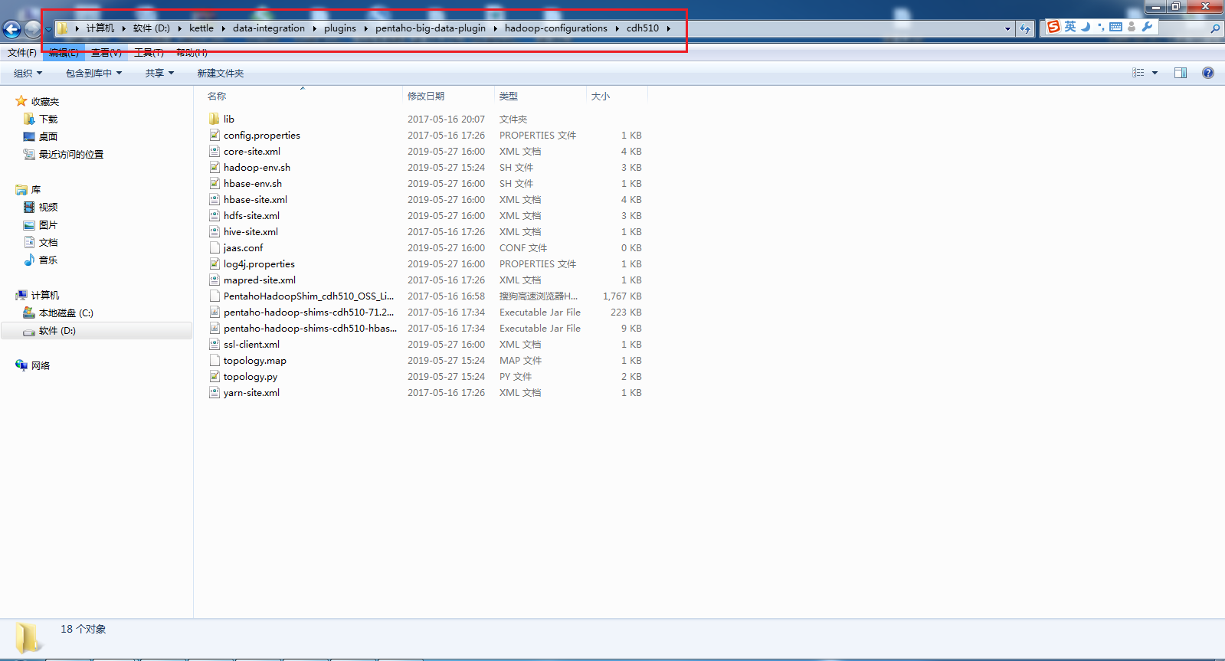Click data-integration in the address breadcrumb

(x=269, y=28)
